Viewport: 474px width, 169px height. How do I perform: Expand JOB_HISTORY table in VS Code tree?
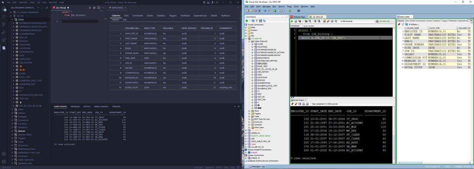coord(14,62)
